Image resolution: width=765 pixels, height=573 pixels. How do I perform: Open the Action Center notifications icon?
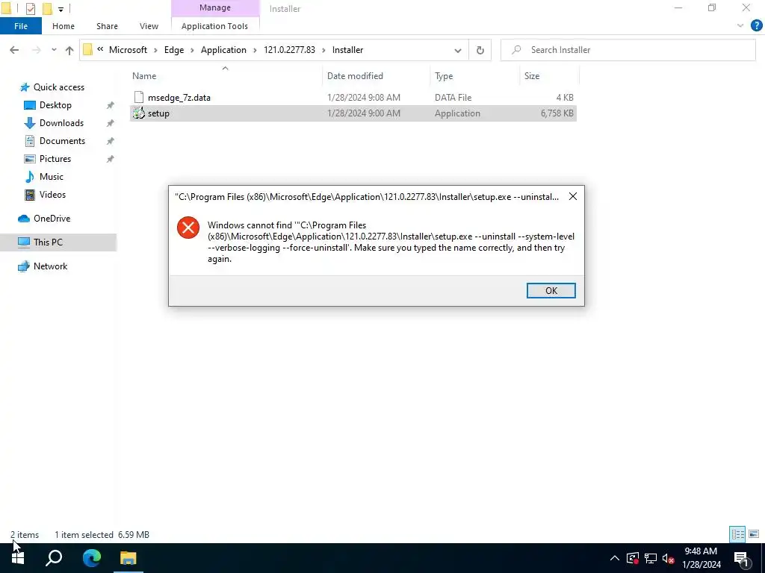(741, 558)
